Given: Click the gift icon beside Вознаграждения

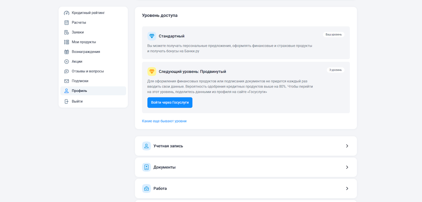Looking at the screenshot, I should click(x=66, y=52).
